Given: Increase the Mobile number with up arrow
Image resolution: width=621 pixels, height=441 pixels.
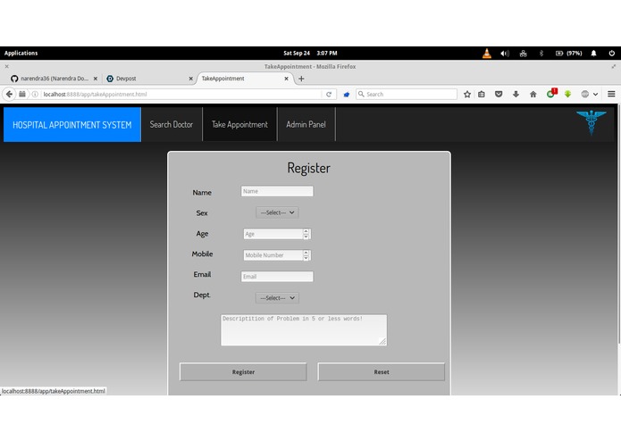Looking at the screenshot, I should pos(306,253).
